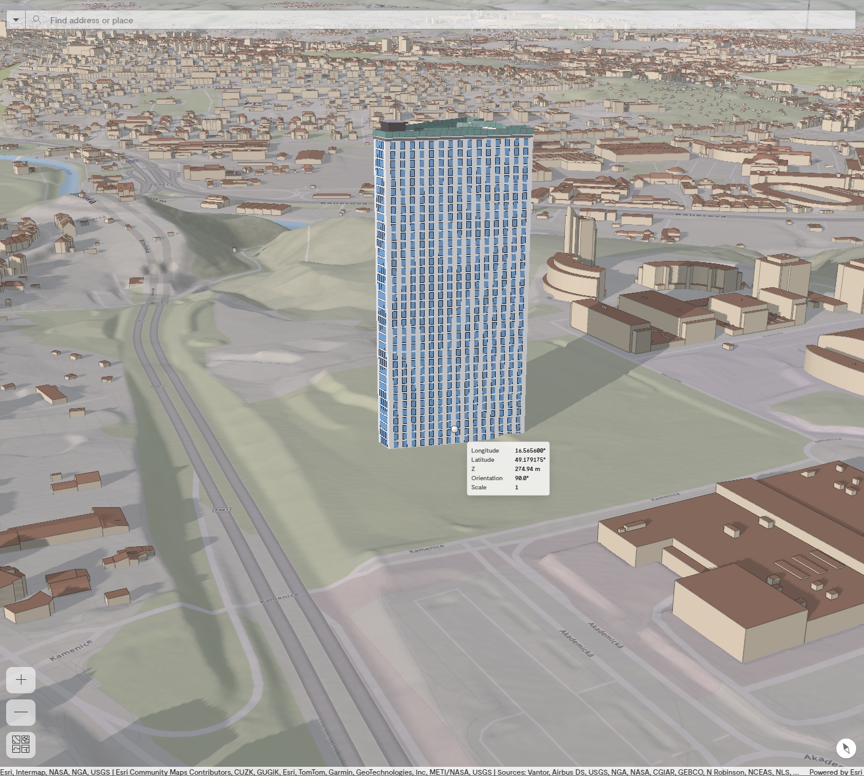Click the magnifying glass search icon
The image size is (864, 776).
point(37,20)
